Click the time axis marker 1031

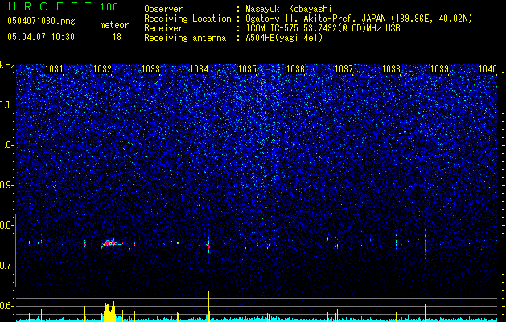pyautogui.click(x=54, y=68)
